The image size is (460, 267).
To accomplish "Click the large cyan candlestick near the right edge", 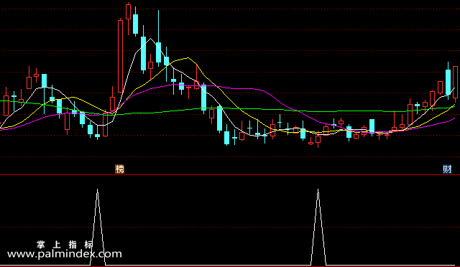I will tap(448, 82).
